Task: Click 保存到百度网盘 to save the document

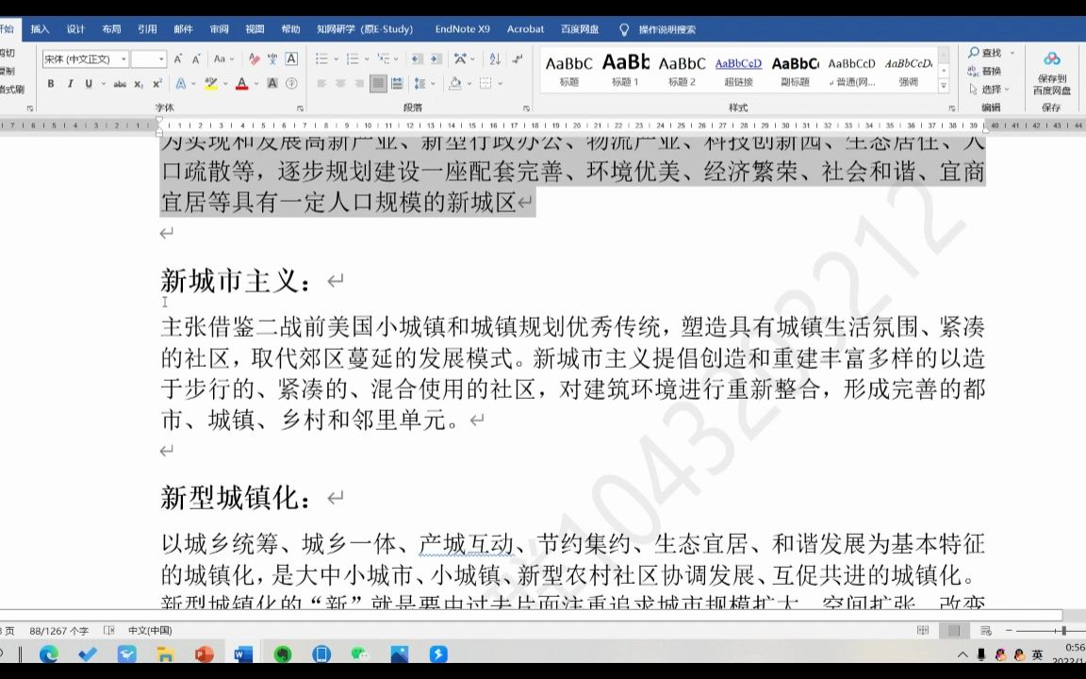Action: 1051,71
